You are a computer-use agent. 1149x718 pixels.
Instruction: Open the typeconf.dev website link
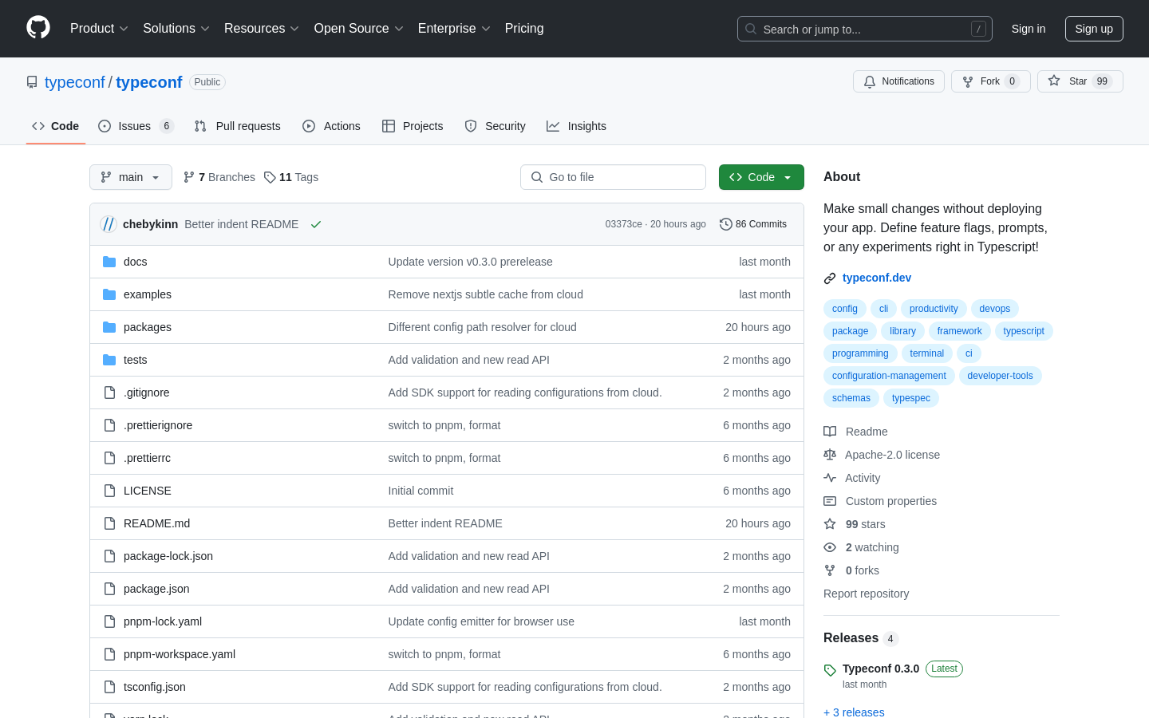[877, 278]
